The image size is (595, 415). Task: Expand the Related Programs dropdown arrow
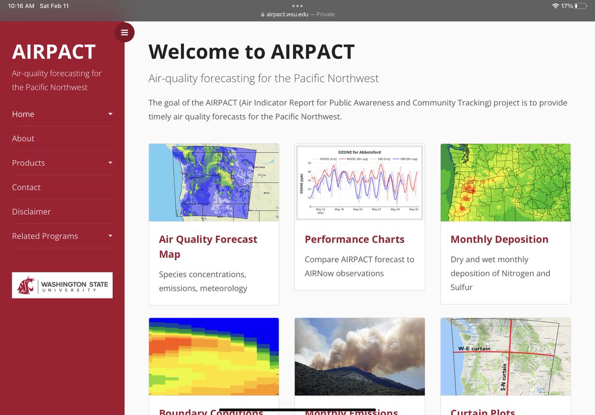click(110, 236)
